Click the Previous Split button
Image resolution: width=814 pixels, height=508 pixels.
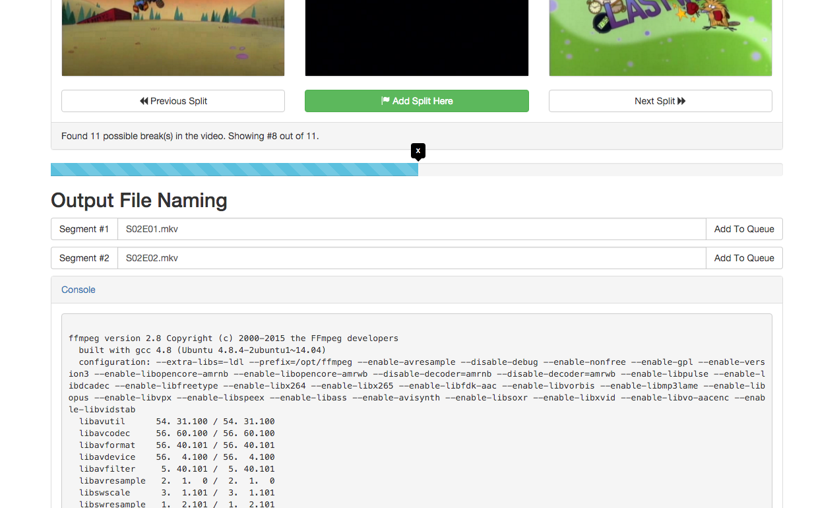click(173, 100)
